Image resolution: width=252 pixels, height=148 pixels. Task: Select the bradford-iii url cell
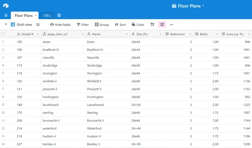pyautogui.click(x=63, y=49)
